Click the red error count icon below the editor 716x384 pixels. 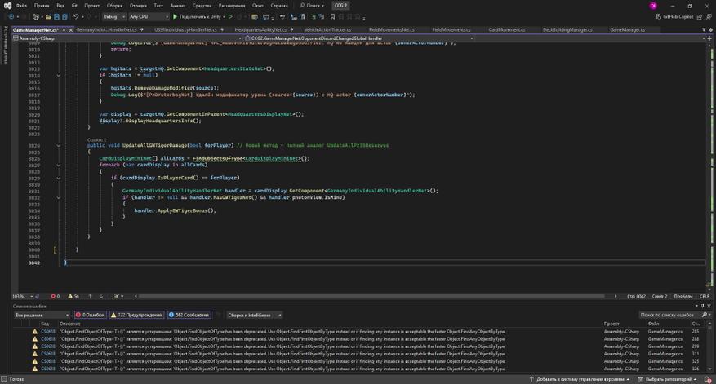pos(52,296)
